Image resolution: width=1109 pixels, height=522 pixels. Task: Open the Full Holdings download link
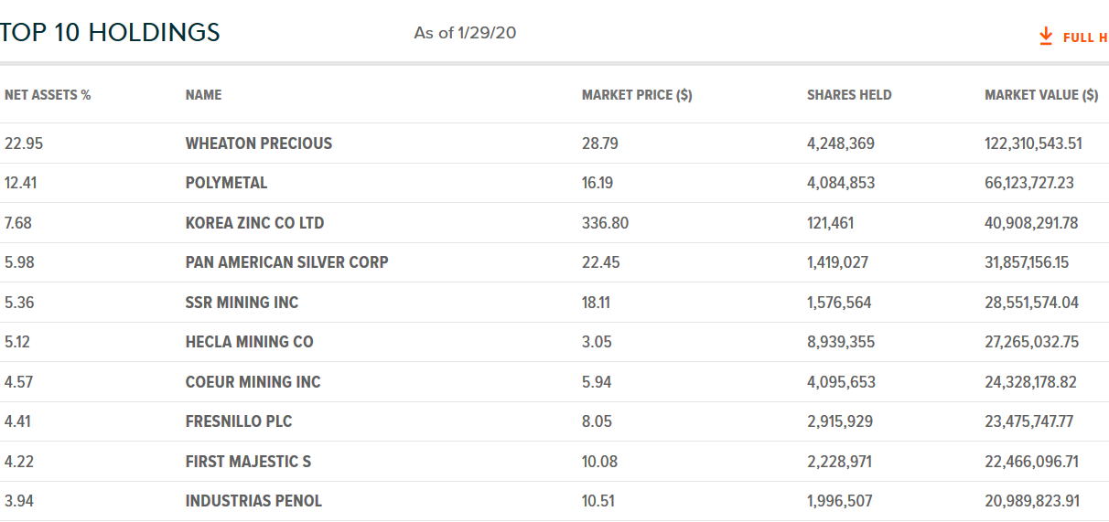coord(1084,37)
